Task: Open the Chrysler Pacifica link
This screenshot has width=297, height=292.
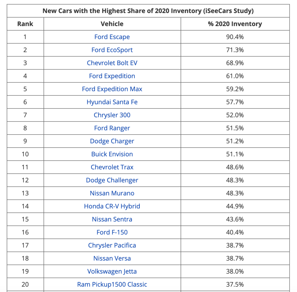Action: click(112, 246)
